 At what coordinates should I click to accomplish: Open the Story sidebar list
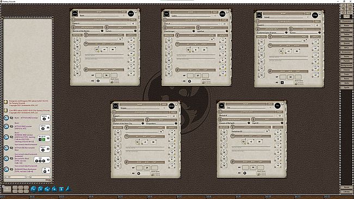coord(346,39)
